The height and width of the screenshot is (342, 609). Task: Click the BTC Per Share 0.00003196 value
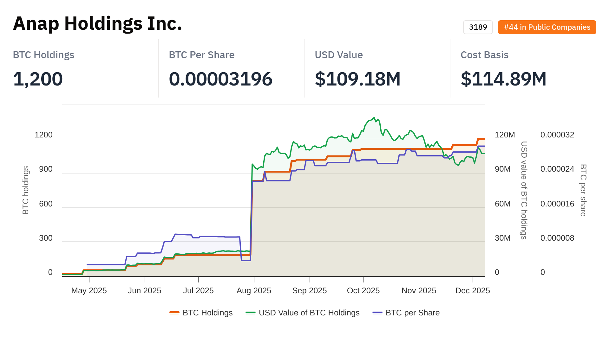[x=220, y=79]
